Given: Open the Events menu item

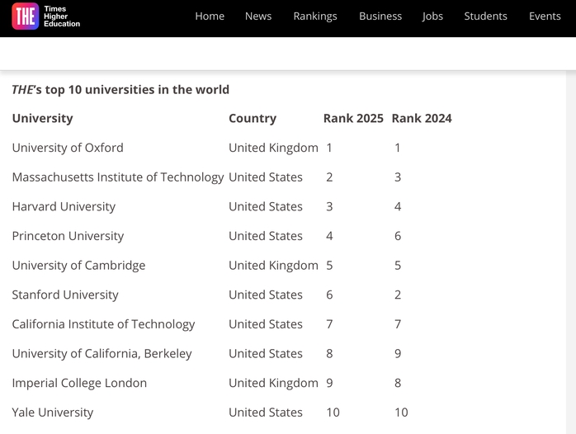Looking at the screenshot, I should click(x=545, y=16).
